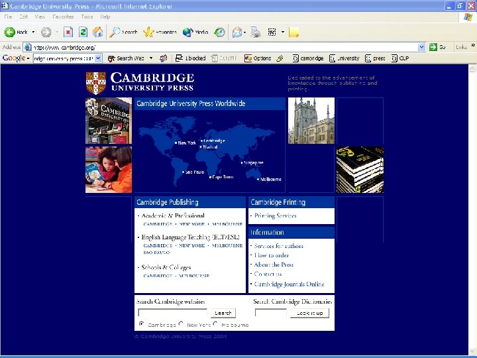Go back with the Back arrow icon
The image size is (477, 358).
pos(10,32)
